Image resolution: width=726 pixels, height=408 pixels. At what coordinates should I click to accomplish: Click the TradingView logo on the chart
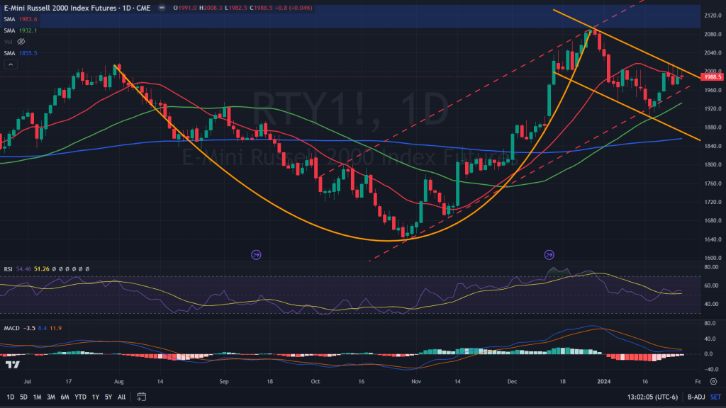click(11, 365)
